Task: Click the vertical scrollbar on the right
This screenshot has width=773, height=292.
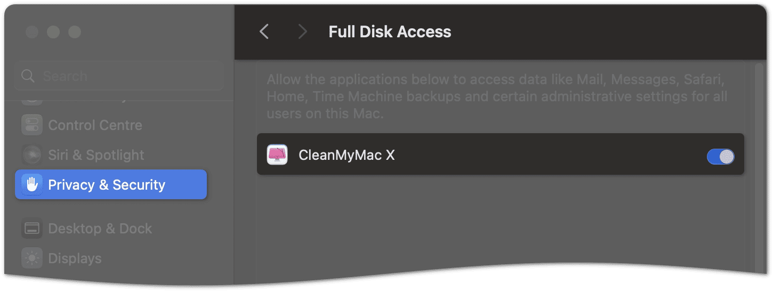Action: pos(760,165)
